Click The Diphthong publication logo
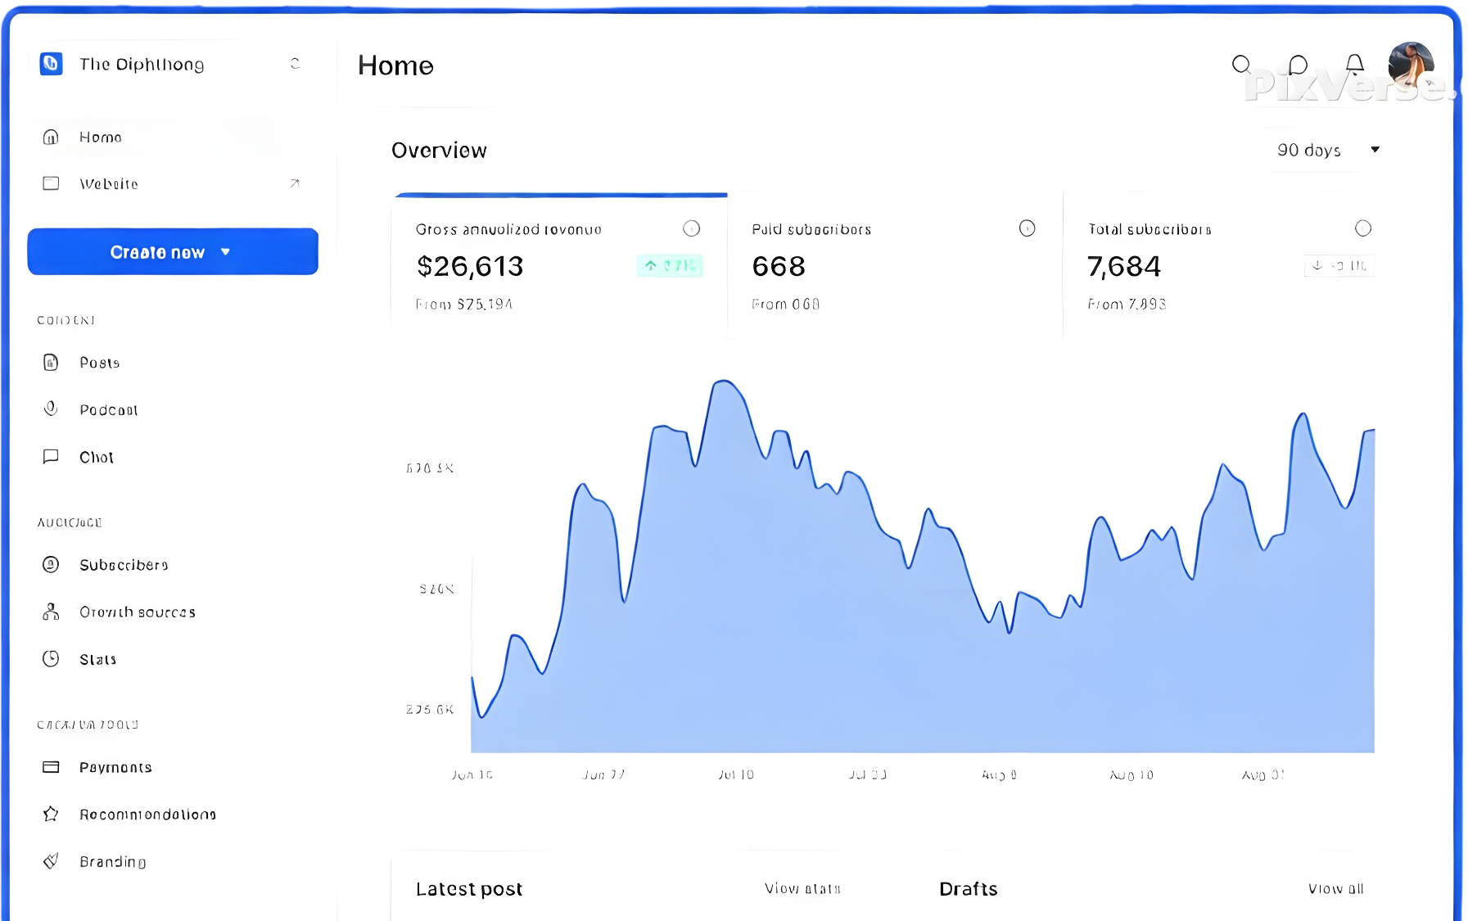Screen dimensions: 1468x921 click(52, 64)
